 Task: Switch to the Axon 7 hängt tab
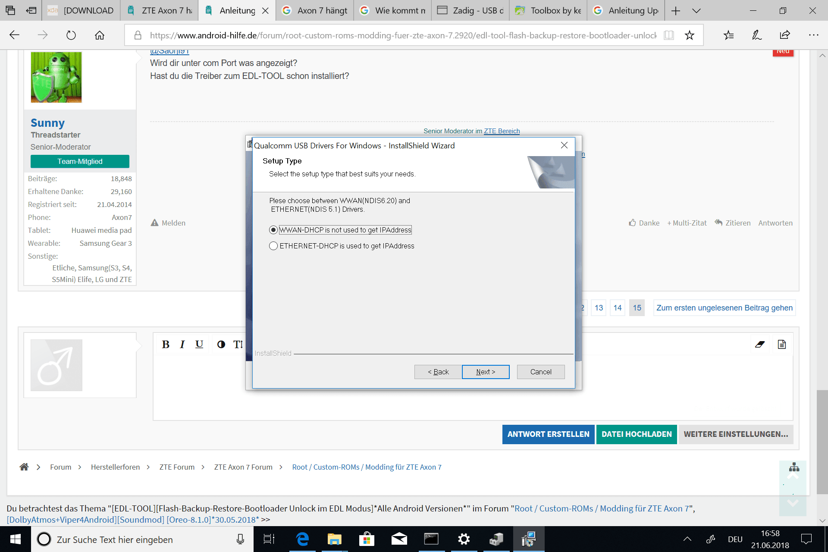click(x=315, y=10)
